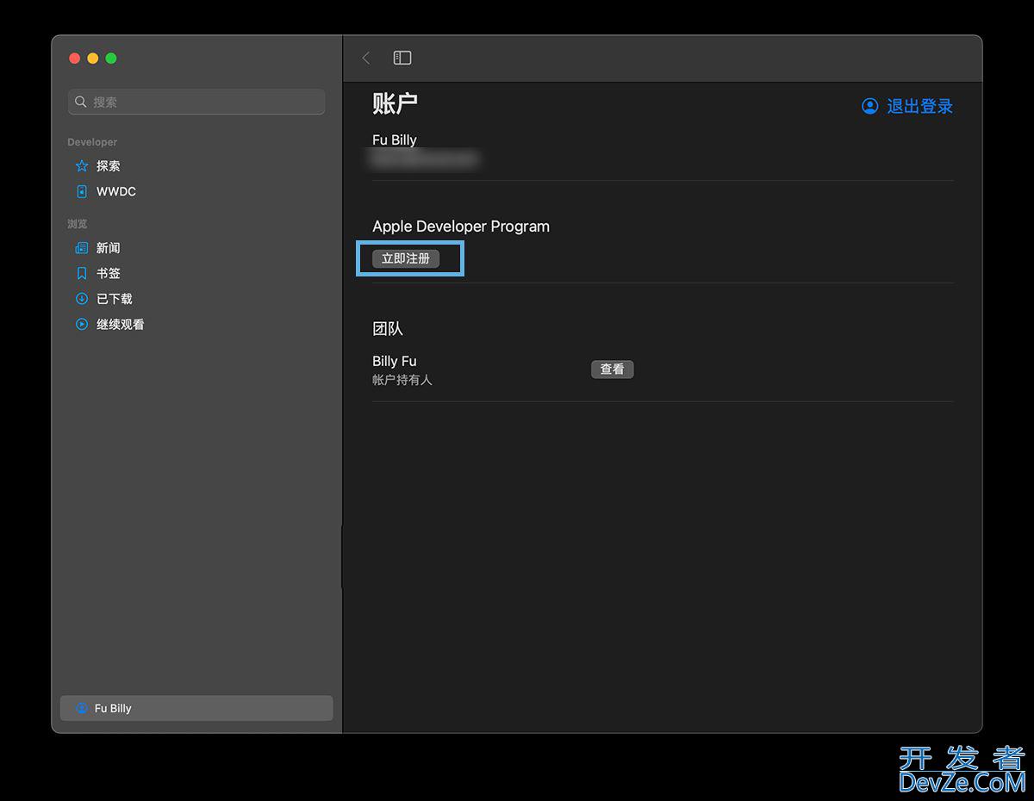The image size is (1034, 801).
Task: Click the 退出登录 link
Action: coord(919,106)
